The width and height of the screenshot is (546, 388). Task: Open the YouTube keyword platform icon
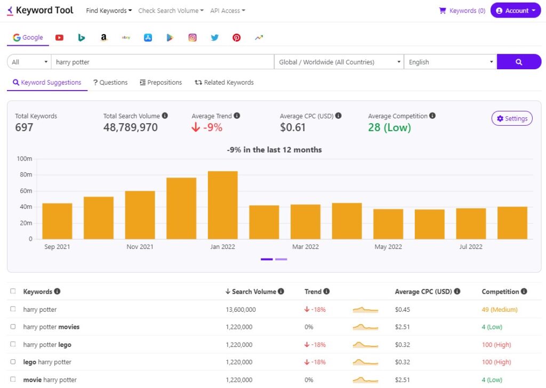click(x=59, y=38)
